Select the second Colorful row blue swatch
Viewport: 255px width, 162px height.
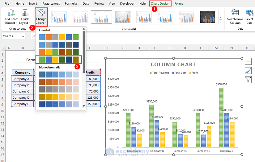42,45
